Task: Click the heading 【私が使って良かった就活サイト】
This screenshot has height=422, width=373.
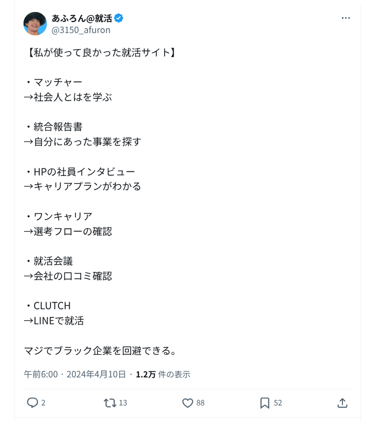Action: pos(100,53)
